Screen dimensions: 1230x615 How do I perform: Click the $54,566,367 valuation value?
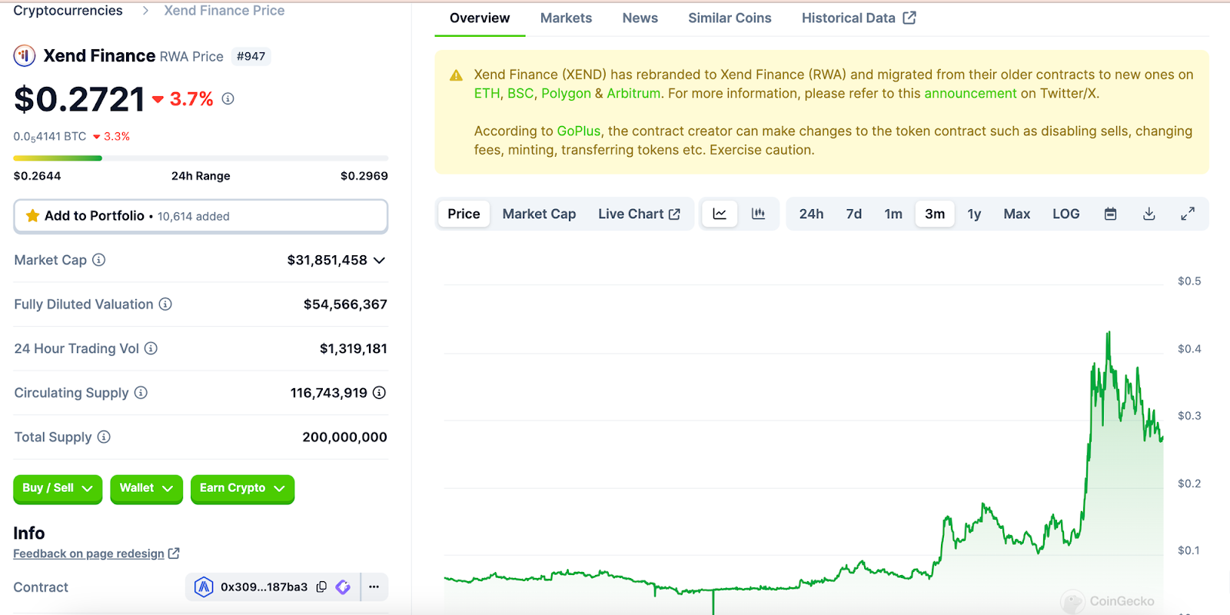[x=345, y=304]
